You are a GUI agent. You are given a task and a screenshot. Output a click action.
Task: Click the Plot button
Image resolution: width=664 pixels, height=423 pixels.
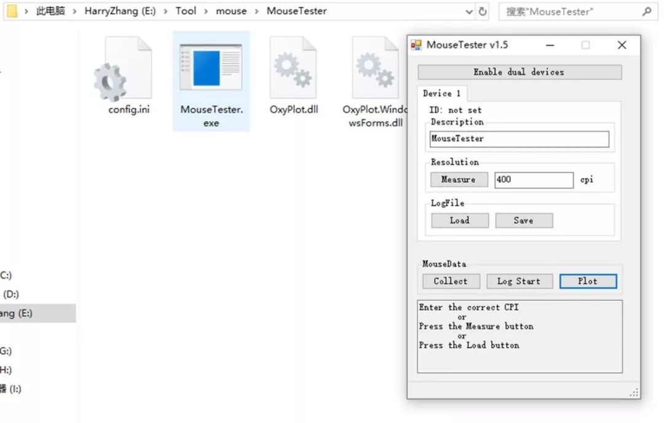(x=588, y=281)
